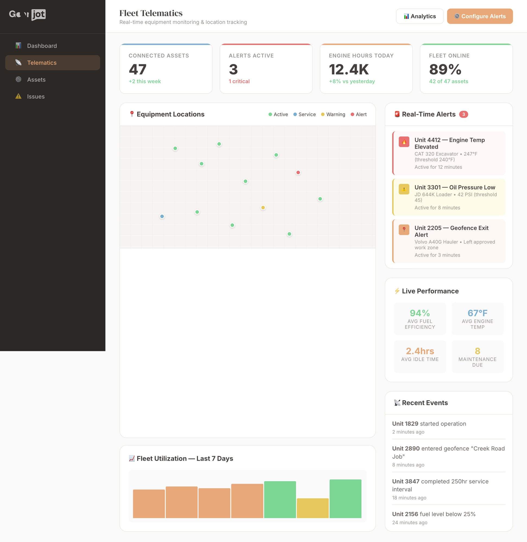This screenshot has height=542, width=527.
Task: Click the pin icon on the Geofence Exit alert
Action: point(404,230)
